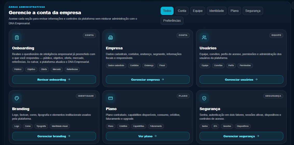The height and width of the screenshot is (145, 294).
Task: Click the EQUIPE badge on Usuários card
Action: [x=276, y=35]
